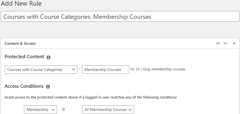The height and width of the screenshot is (114, 240).
Task: Open the Membership condition type dropdown
Action: pyautogui.click(x=40, y=109)
